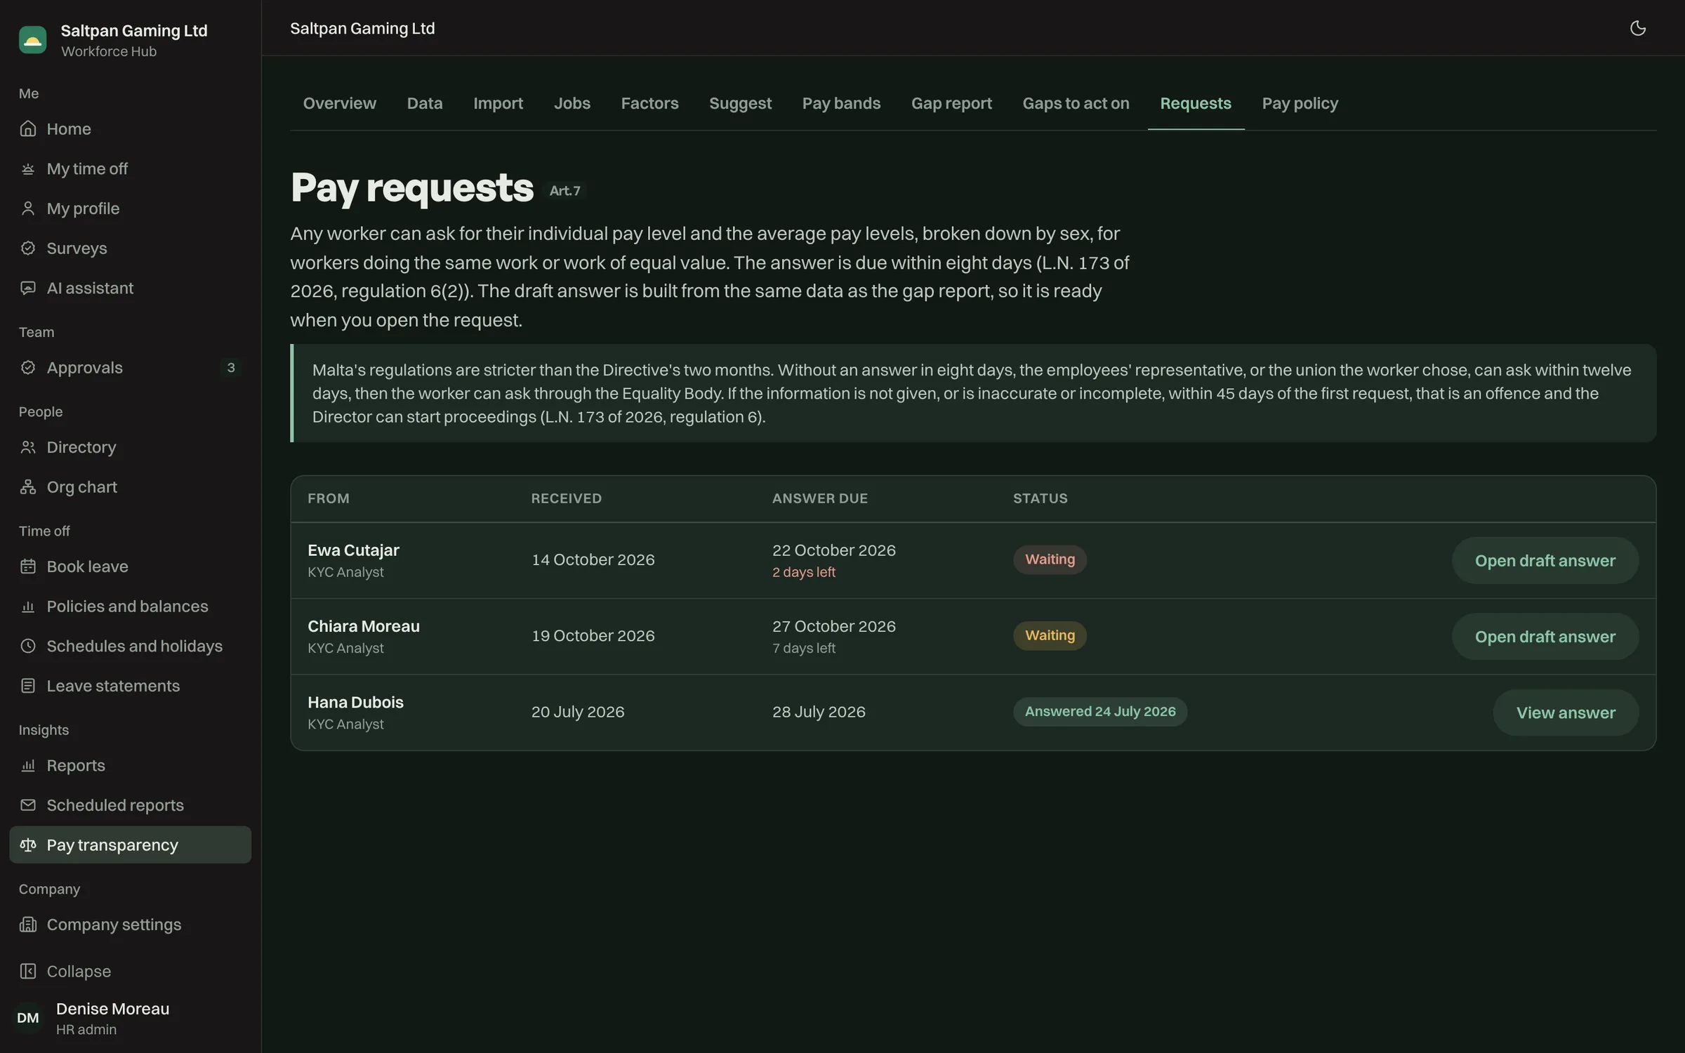
Task: Click the Directory people icon
Action: tap(28, 447)
